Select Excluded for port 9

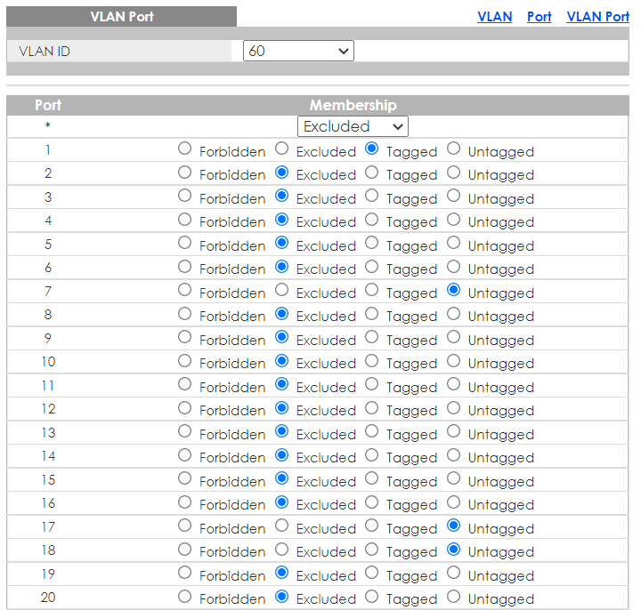(281, 337)
